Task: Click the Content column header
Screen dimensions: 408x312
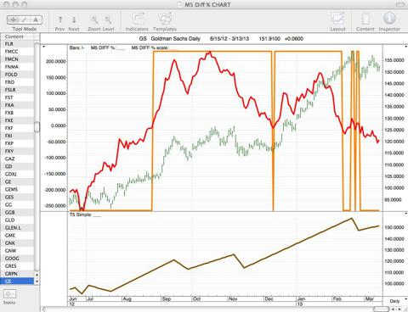Action: (x=18, y=36)
